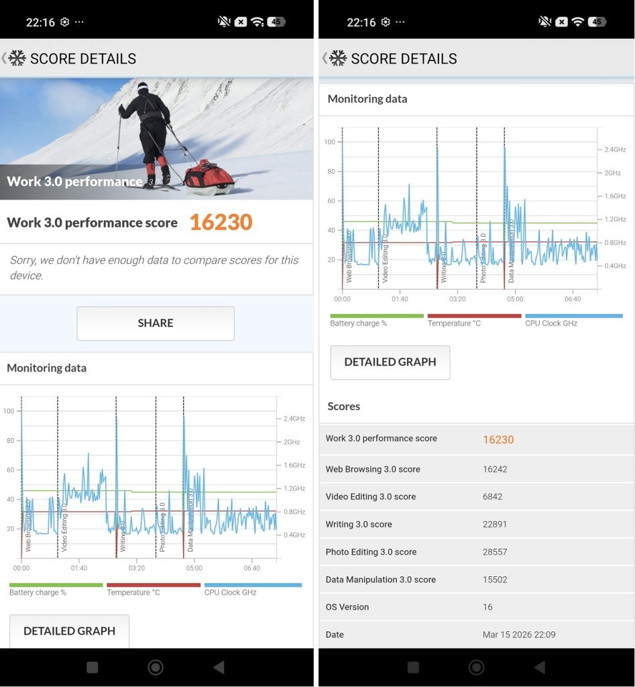Click the snowflake icon in right screen header
635x687 pixels.
click(x=338, y=58)
